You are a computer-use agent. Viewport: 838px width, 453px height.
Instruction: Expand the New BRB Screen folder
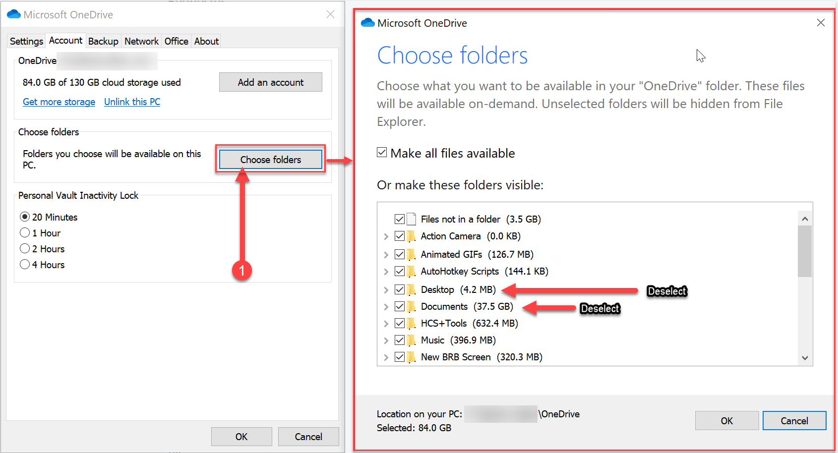(x=386, y=357)
